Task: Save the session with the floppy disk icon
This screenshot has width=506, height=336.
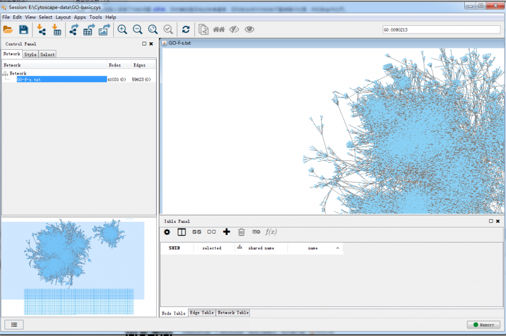Action: pos(23,30)
